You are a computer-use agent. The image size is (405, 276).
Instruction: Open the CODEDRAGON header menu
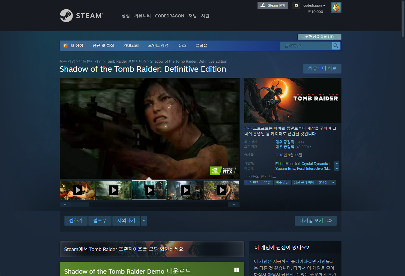click(x=169, y=16)
